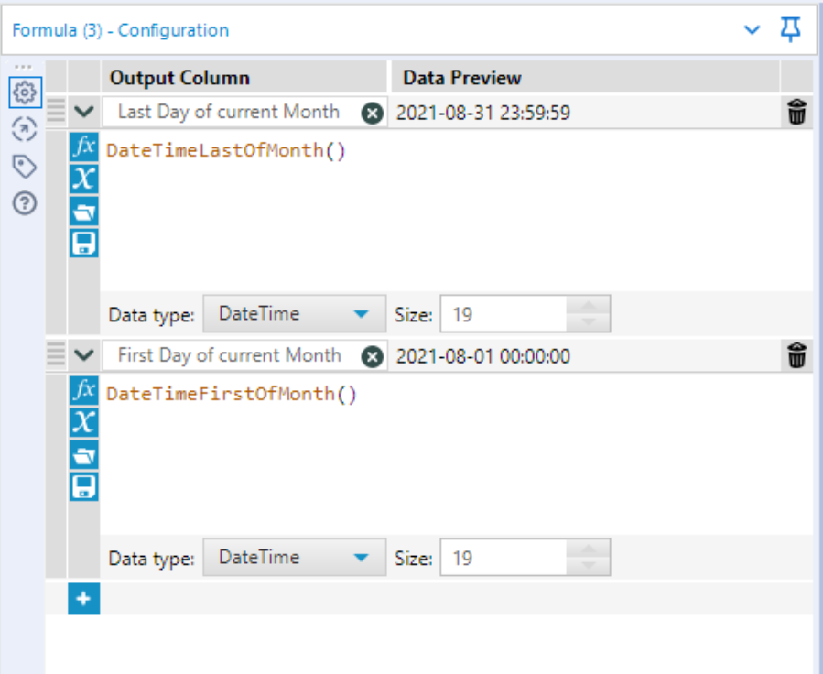The width and height of the screenshot is (823, 674).
Task: Open the Navigation icon in sidebar
Action: click(x=24, y=130)
